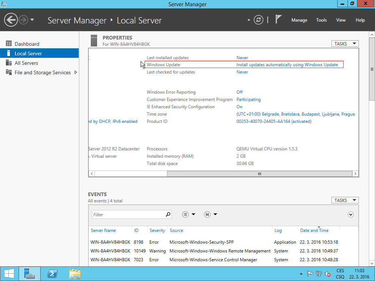Open the Events TASKS dropdown
This screenshot has height=281, width=375.
tap(345, 200)
